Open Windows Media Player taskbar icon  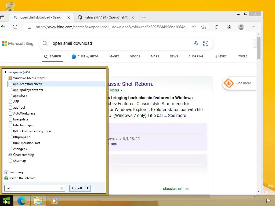coord(54,201)
